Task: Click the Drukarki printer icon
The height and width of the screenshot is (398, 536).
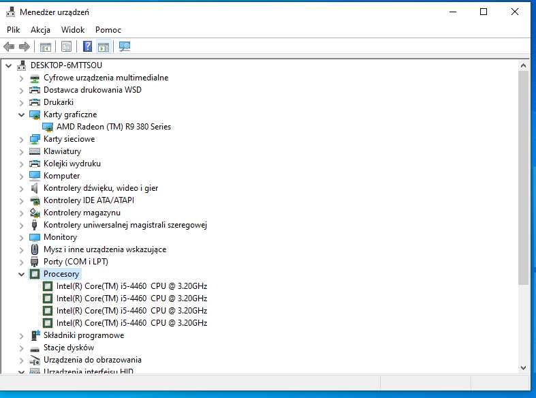Action: [35, 102]
